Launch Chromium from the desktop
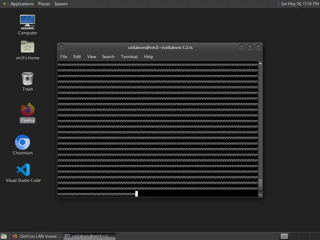 [22, 145]
